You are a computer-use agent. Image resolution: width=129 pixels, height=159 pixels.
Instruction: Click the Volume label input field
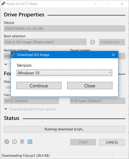122,87
